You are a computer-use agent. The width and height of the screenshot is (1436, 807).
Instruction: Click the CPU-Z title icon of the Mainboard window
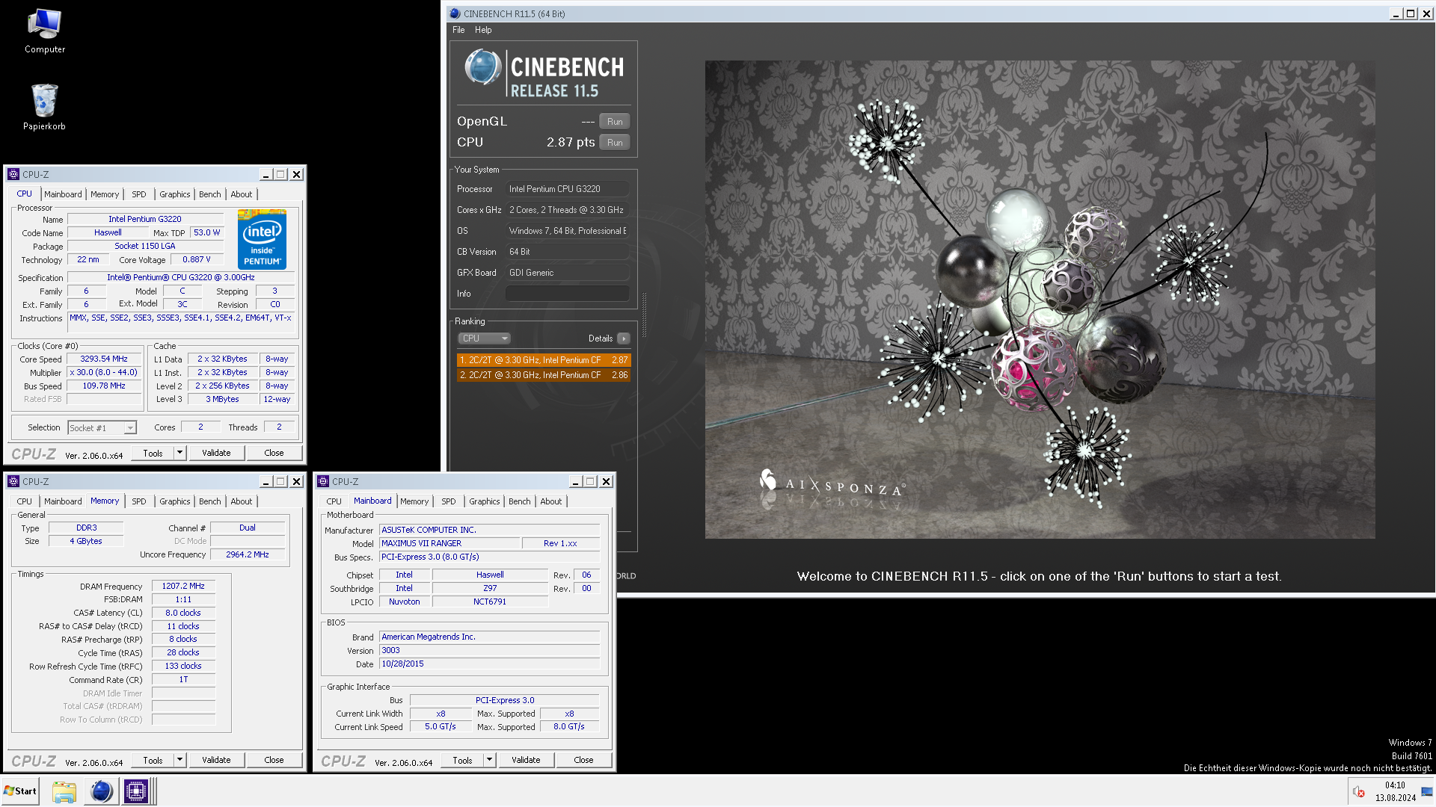click(323, 481)
